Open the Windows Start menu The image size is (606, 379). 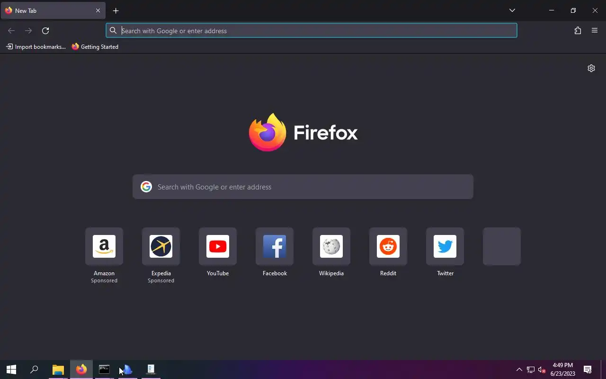[x=11, y=370]
